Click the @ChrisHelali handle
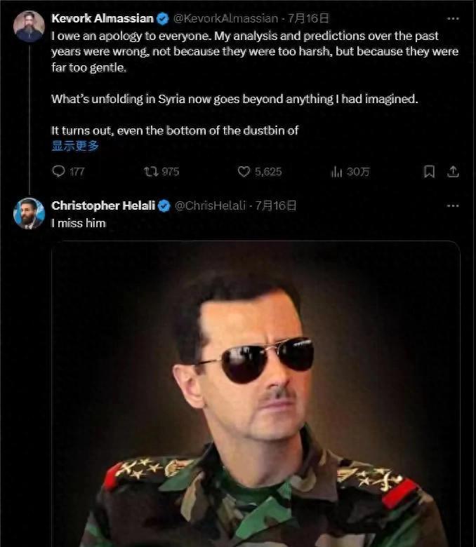Image resolution: width=476 pixels, height=547 pixels. pos(209,205)
